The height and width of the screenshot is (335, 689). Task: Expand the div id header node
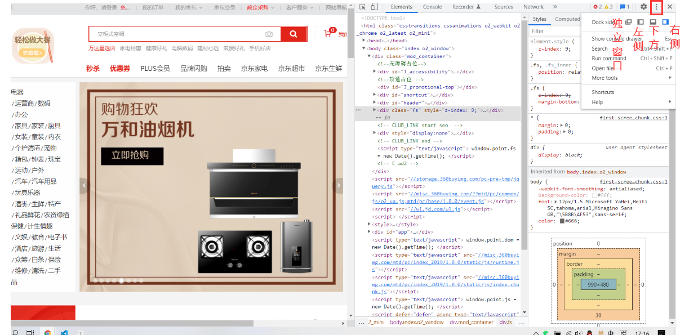[x=375, y=103]
